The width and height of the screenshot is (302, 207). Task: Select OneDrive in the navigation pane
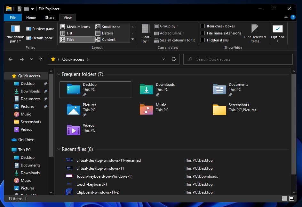pos(26,140)
